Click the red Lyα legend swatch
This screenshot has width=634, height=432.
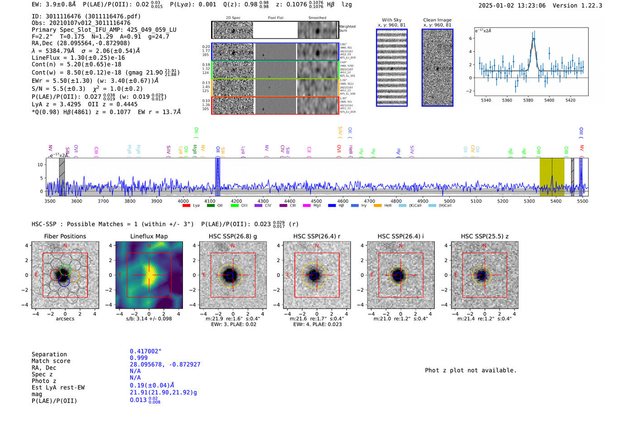(186, 206)
